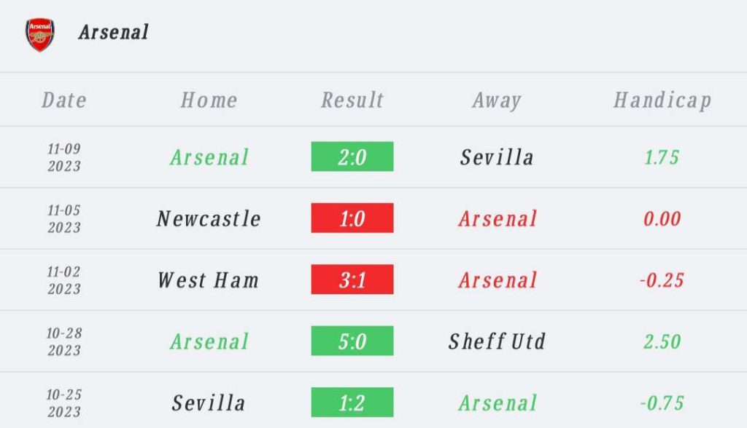Open the red 1:0 result badge
747x428 pixels.
point(352,218)
